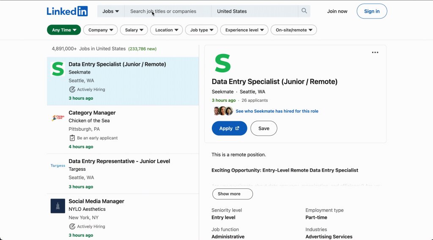
Task: Click the 'Part-time' employment type value
Action: (x=316, y=217)
